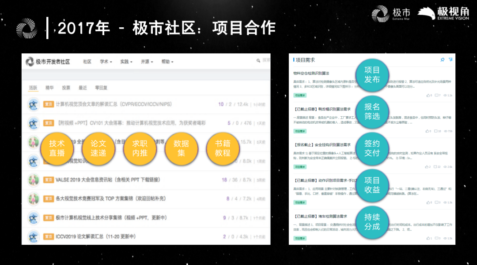Click the teal 报名筛选 circle

372,111
